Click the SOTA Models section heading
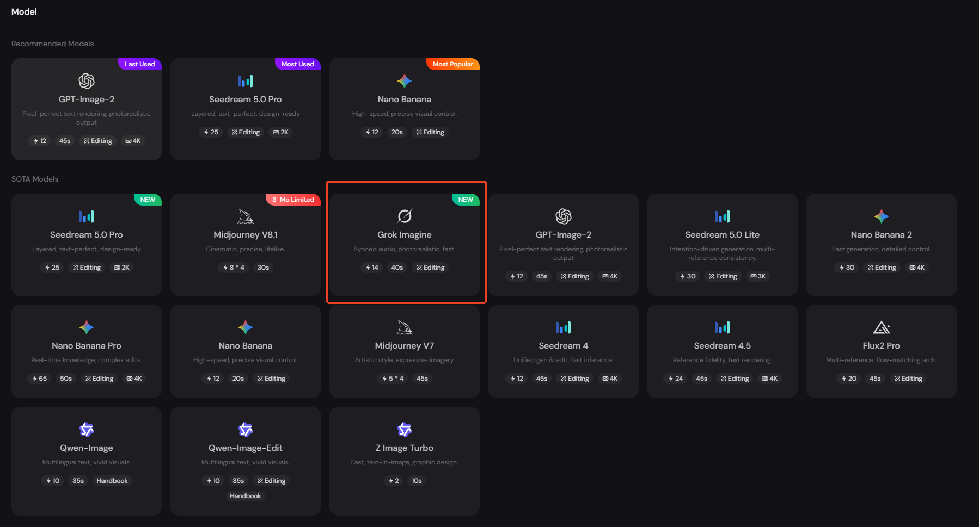 click(x=35, y=179)
